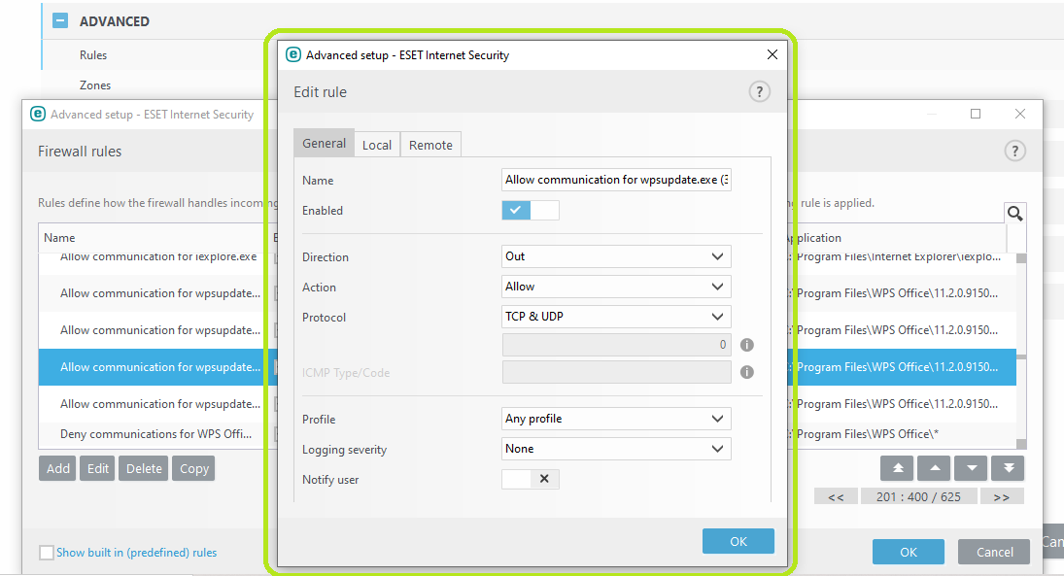Move selected rule up one position
Viewport: 1064px width, 576px height.
pyautogui.click(x=934, y=468)
